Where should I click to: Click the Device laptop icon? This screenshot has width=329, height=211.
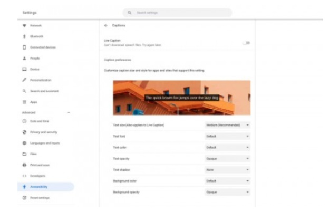tap(25, 69)
